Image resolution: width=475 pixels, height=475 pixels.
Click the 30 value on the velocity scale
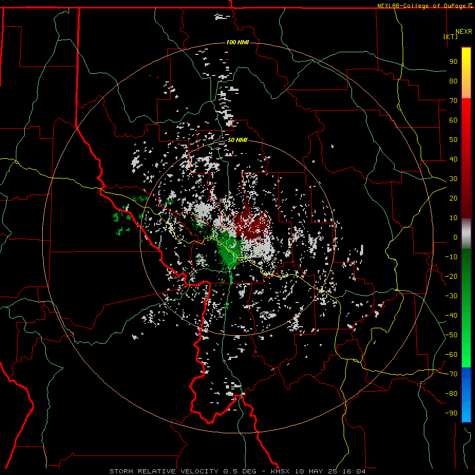[x=453, y=179]
